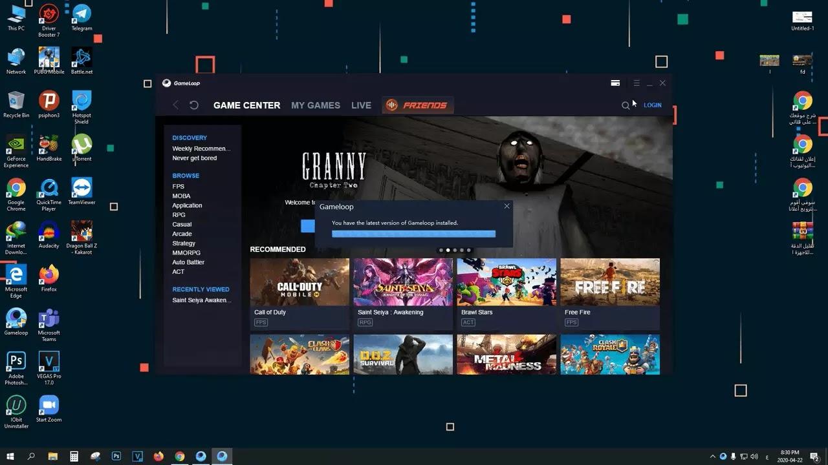This screenshot has height=465, width=828.
Task: Click the update progress bar in dialog
Action: 414,234
